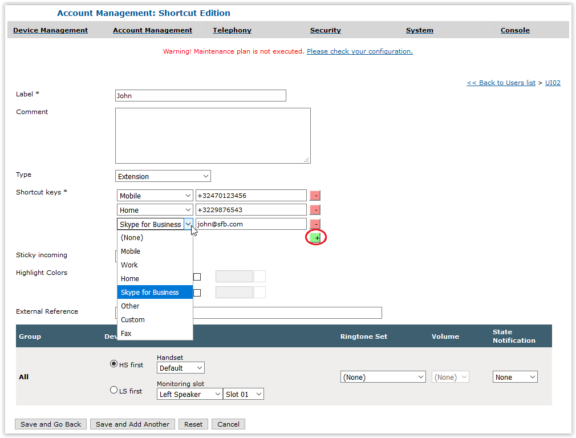Tick the second Highlight Colors checkbox
Image resolution: width=576 pixels, height=438 pixels.
(197, 293)
